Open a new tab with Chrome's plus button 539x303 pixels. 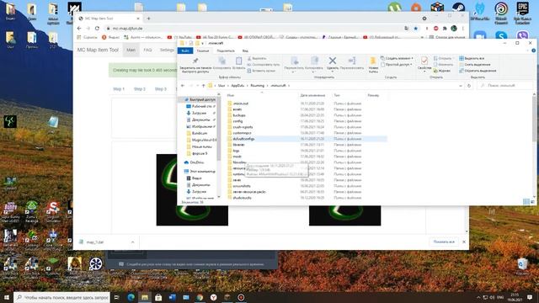148,19
